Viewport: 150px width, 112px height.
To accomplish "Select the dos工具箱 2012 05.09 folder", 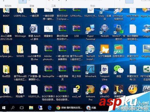I will click(x=6, y=29).
